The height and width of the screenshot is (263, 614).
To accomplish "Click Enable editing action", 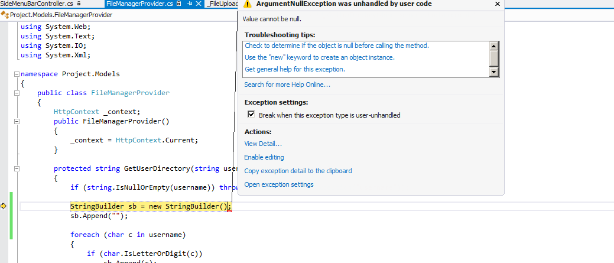I will point(264,157).
